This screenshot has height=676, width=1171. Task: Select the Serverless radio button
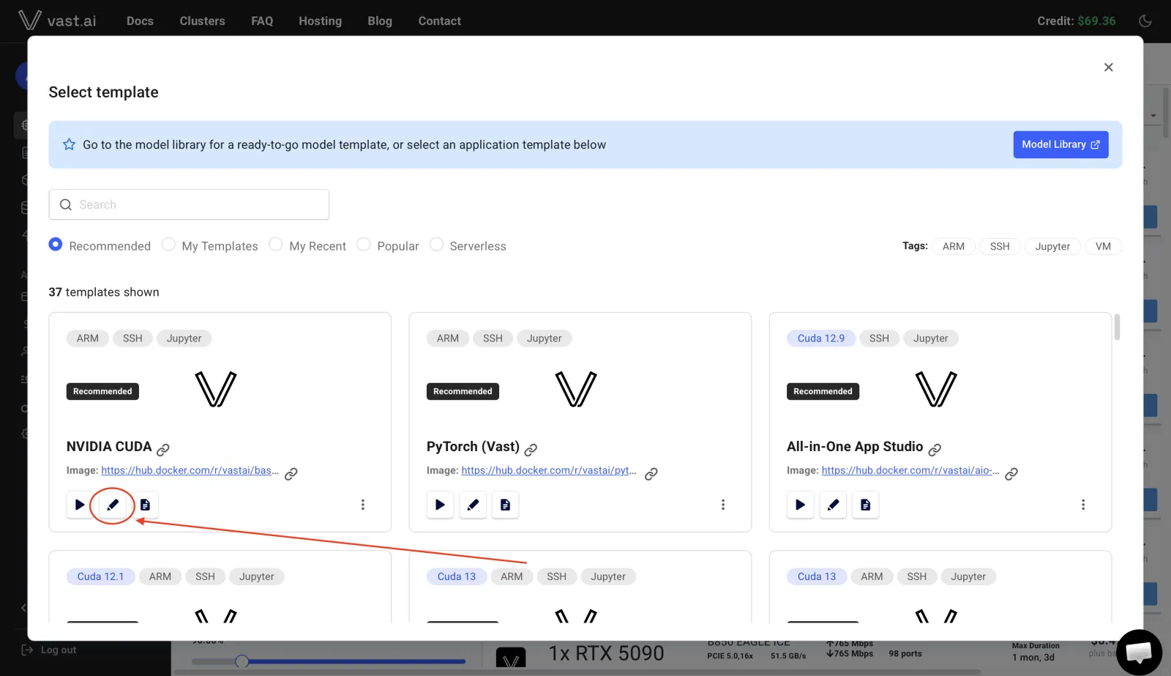[x=436, y=245]
